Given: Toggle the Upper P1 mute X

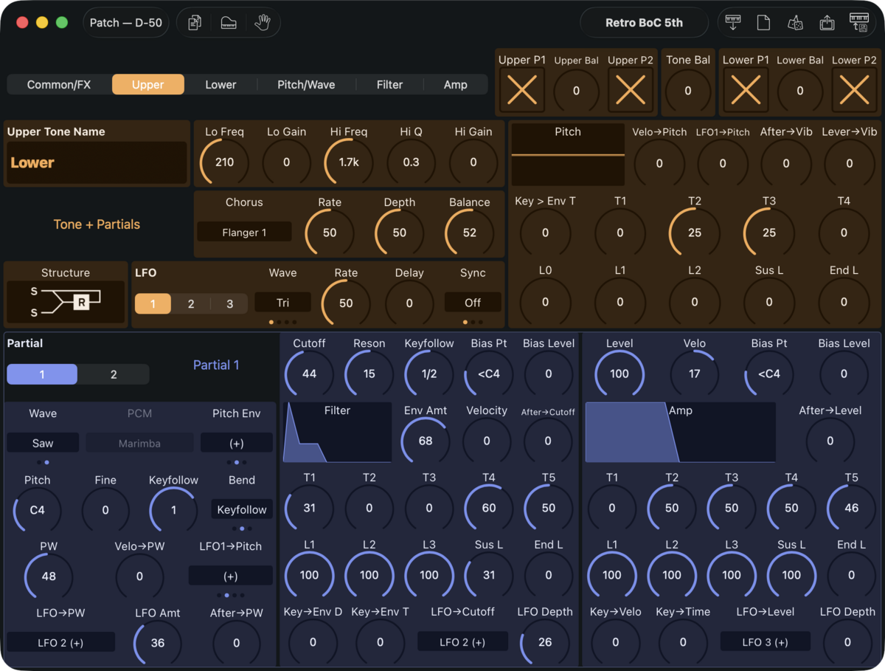Looking at the screenshot, I should pyautogui.click(x=522, y=90).
